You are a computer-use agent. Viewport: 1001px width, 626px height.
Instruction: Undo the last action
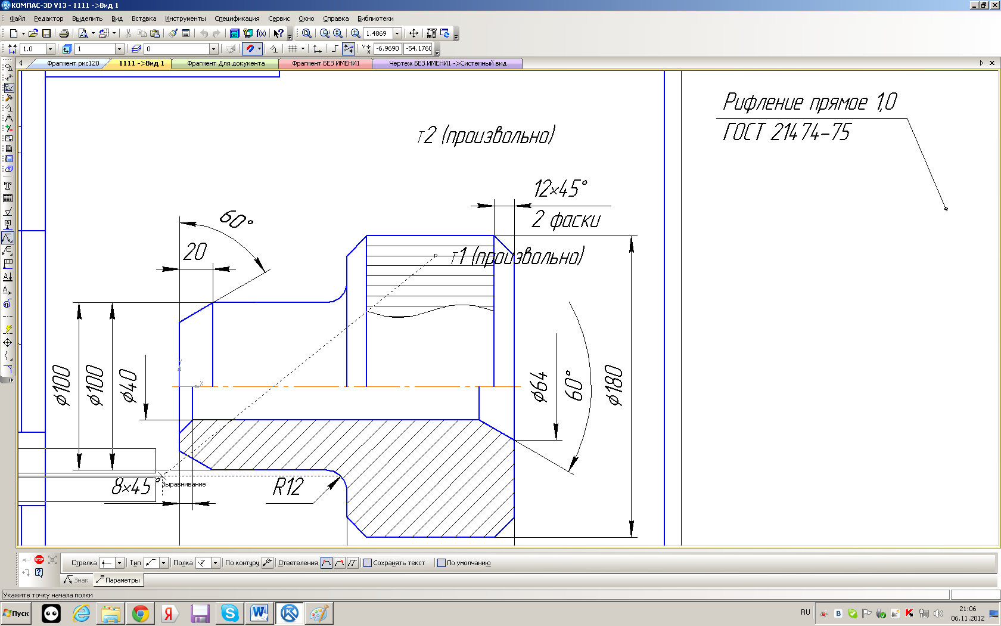pos(204,33)
